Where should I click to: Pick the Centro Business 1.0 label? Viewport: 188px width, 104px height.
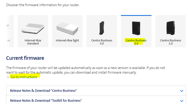(x=170, y=42)
